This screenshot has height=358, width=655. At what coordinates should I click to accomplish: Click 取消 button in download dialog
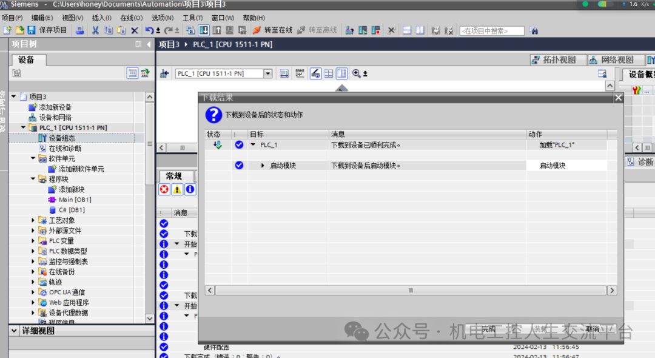click(593, 329)
